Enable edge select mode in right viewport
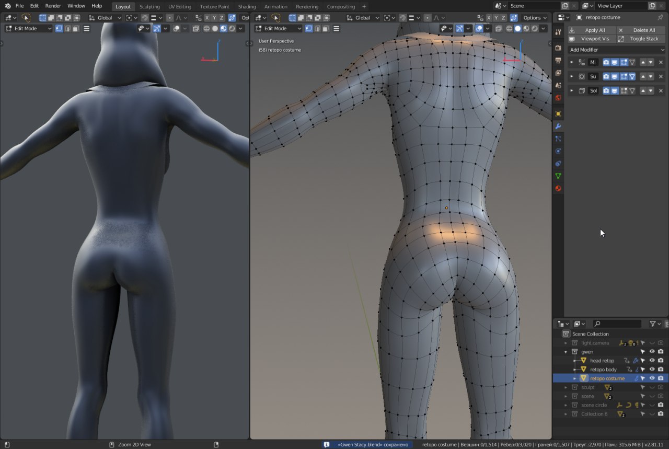Viewport: 669px width, 449px height. pos(318,29)
